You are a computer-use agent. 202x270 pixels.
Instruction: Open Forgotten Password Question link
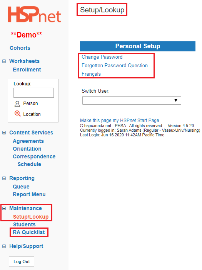(115, 65)
